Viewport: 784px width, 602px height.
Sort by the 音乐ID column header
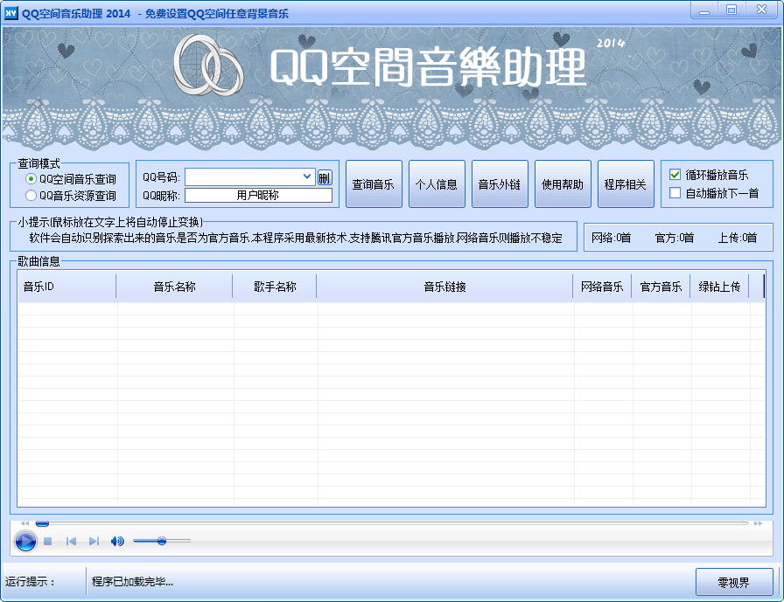(x=66, y=287)
